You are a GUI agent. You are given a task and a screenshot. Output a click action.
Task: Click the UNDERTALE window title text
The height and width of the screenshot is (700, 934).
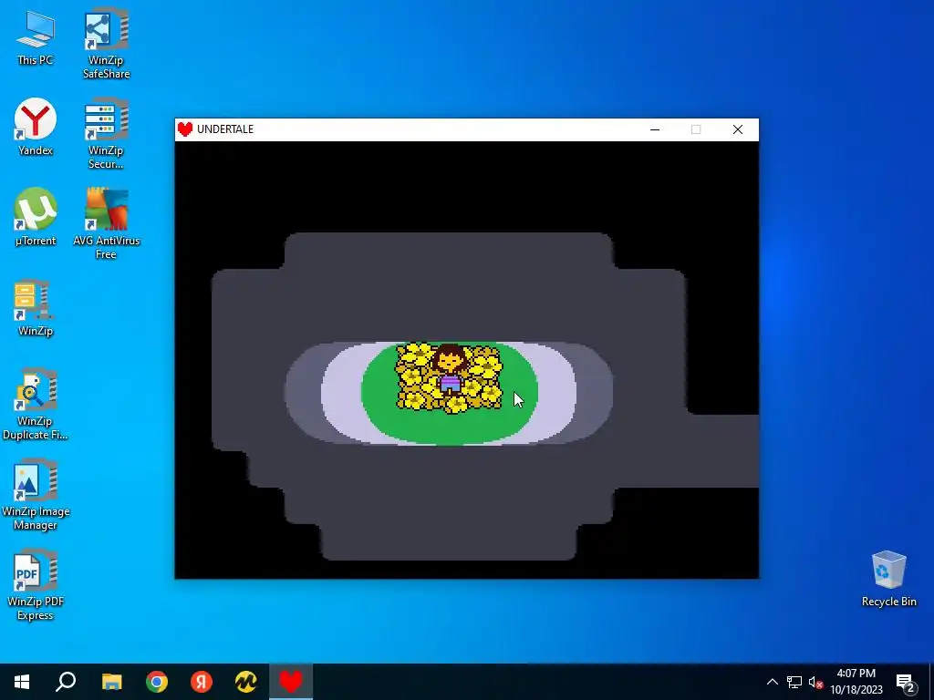tap(225, 129)
